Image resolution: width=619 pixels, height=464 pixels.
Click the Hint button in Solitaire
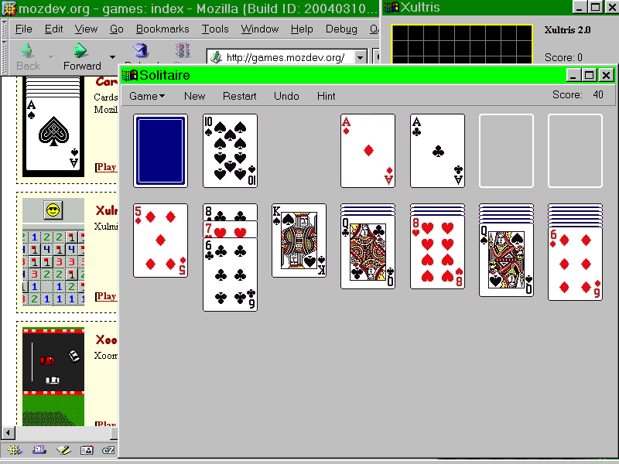pos(326,96)
